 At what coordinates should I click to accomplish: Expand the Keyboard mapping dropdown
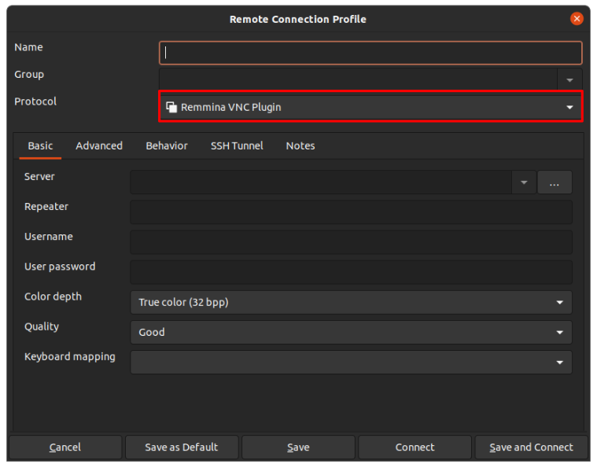pyautogui.click(x=351, y=362)
